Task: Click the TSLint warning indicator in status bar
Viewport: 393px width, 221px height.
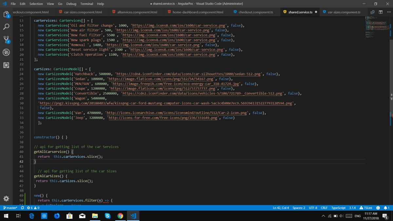Action: tap(366, 208)
